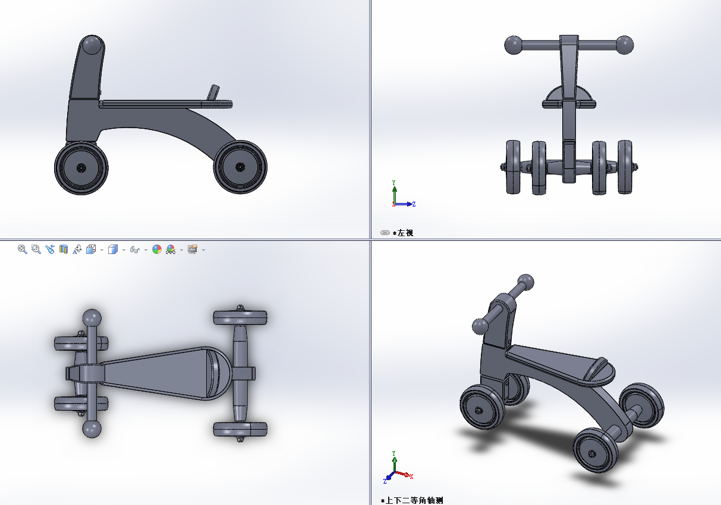Viewport: 721px width, 505px height.
Task: Click the View Orientation cube icon
Action: tap(91, 250)
